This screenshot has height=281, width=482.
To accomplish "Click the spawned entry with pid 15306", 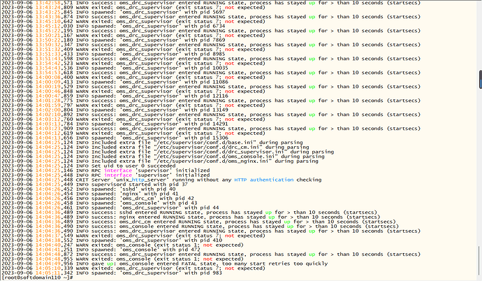I will point(115,138).
